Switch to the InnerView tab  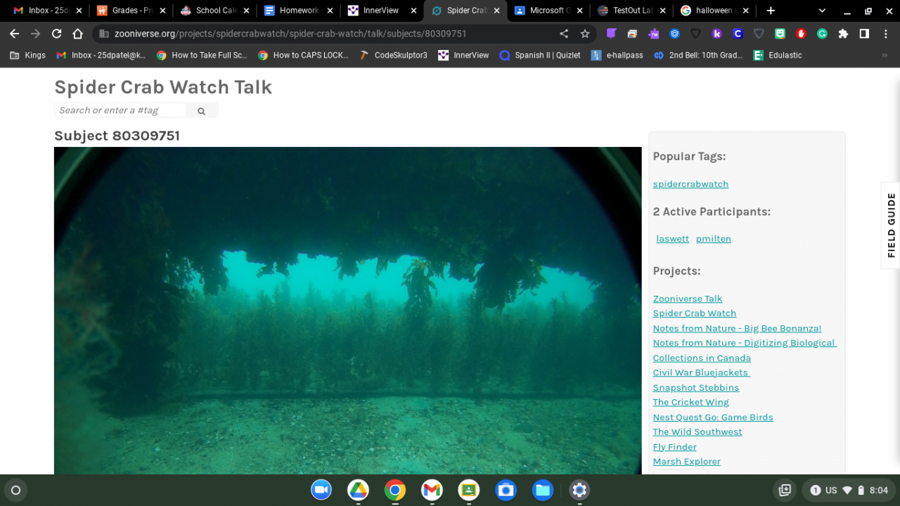[x=382, y=11]
